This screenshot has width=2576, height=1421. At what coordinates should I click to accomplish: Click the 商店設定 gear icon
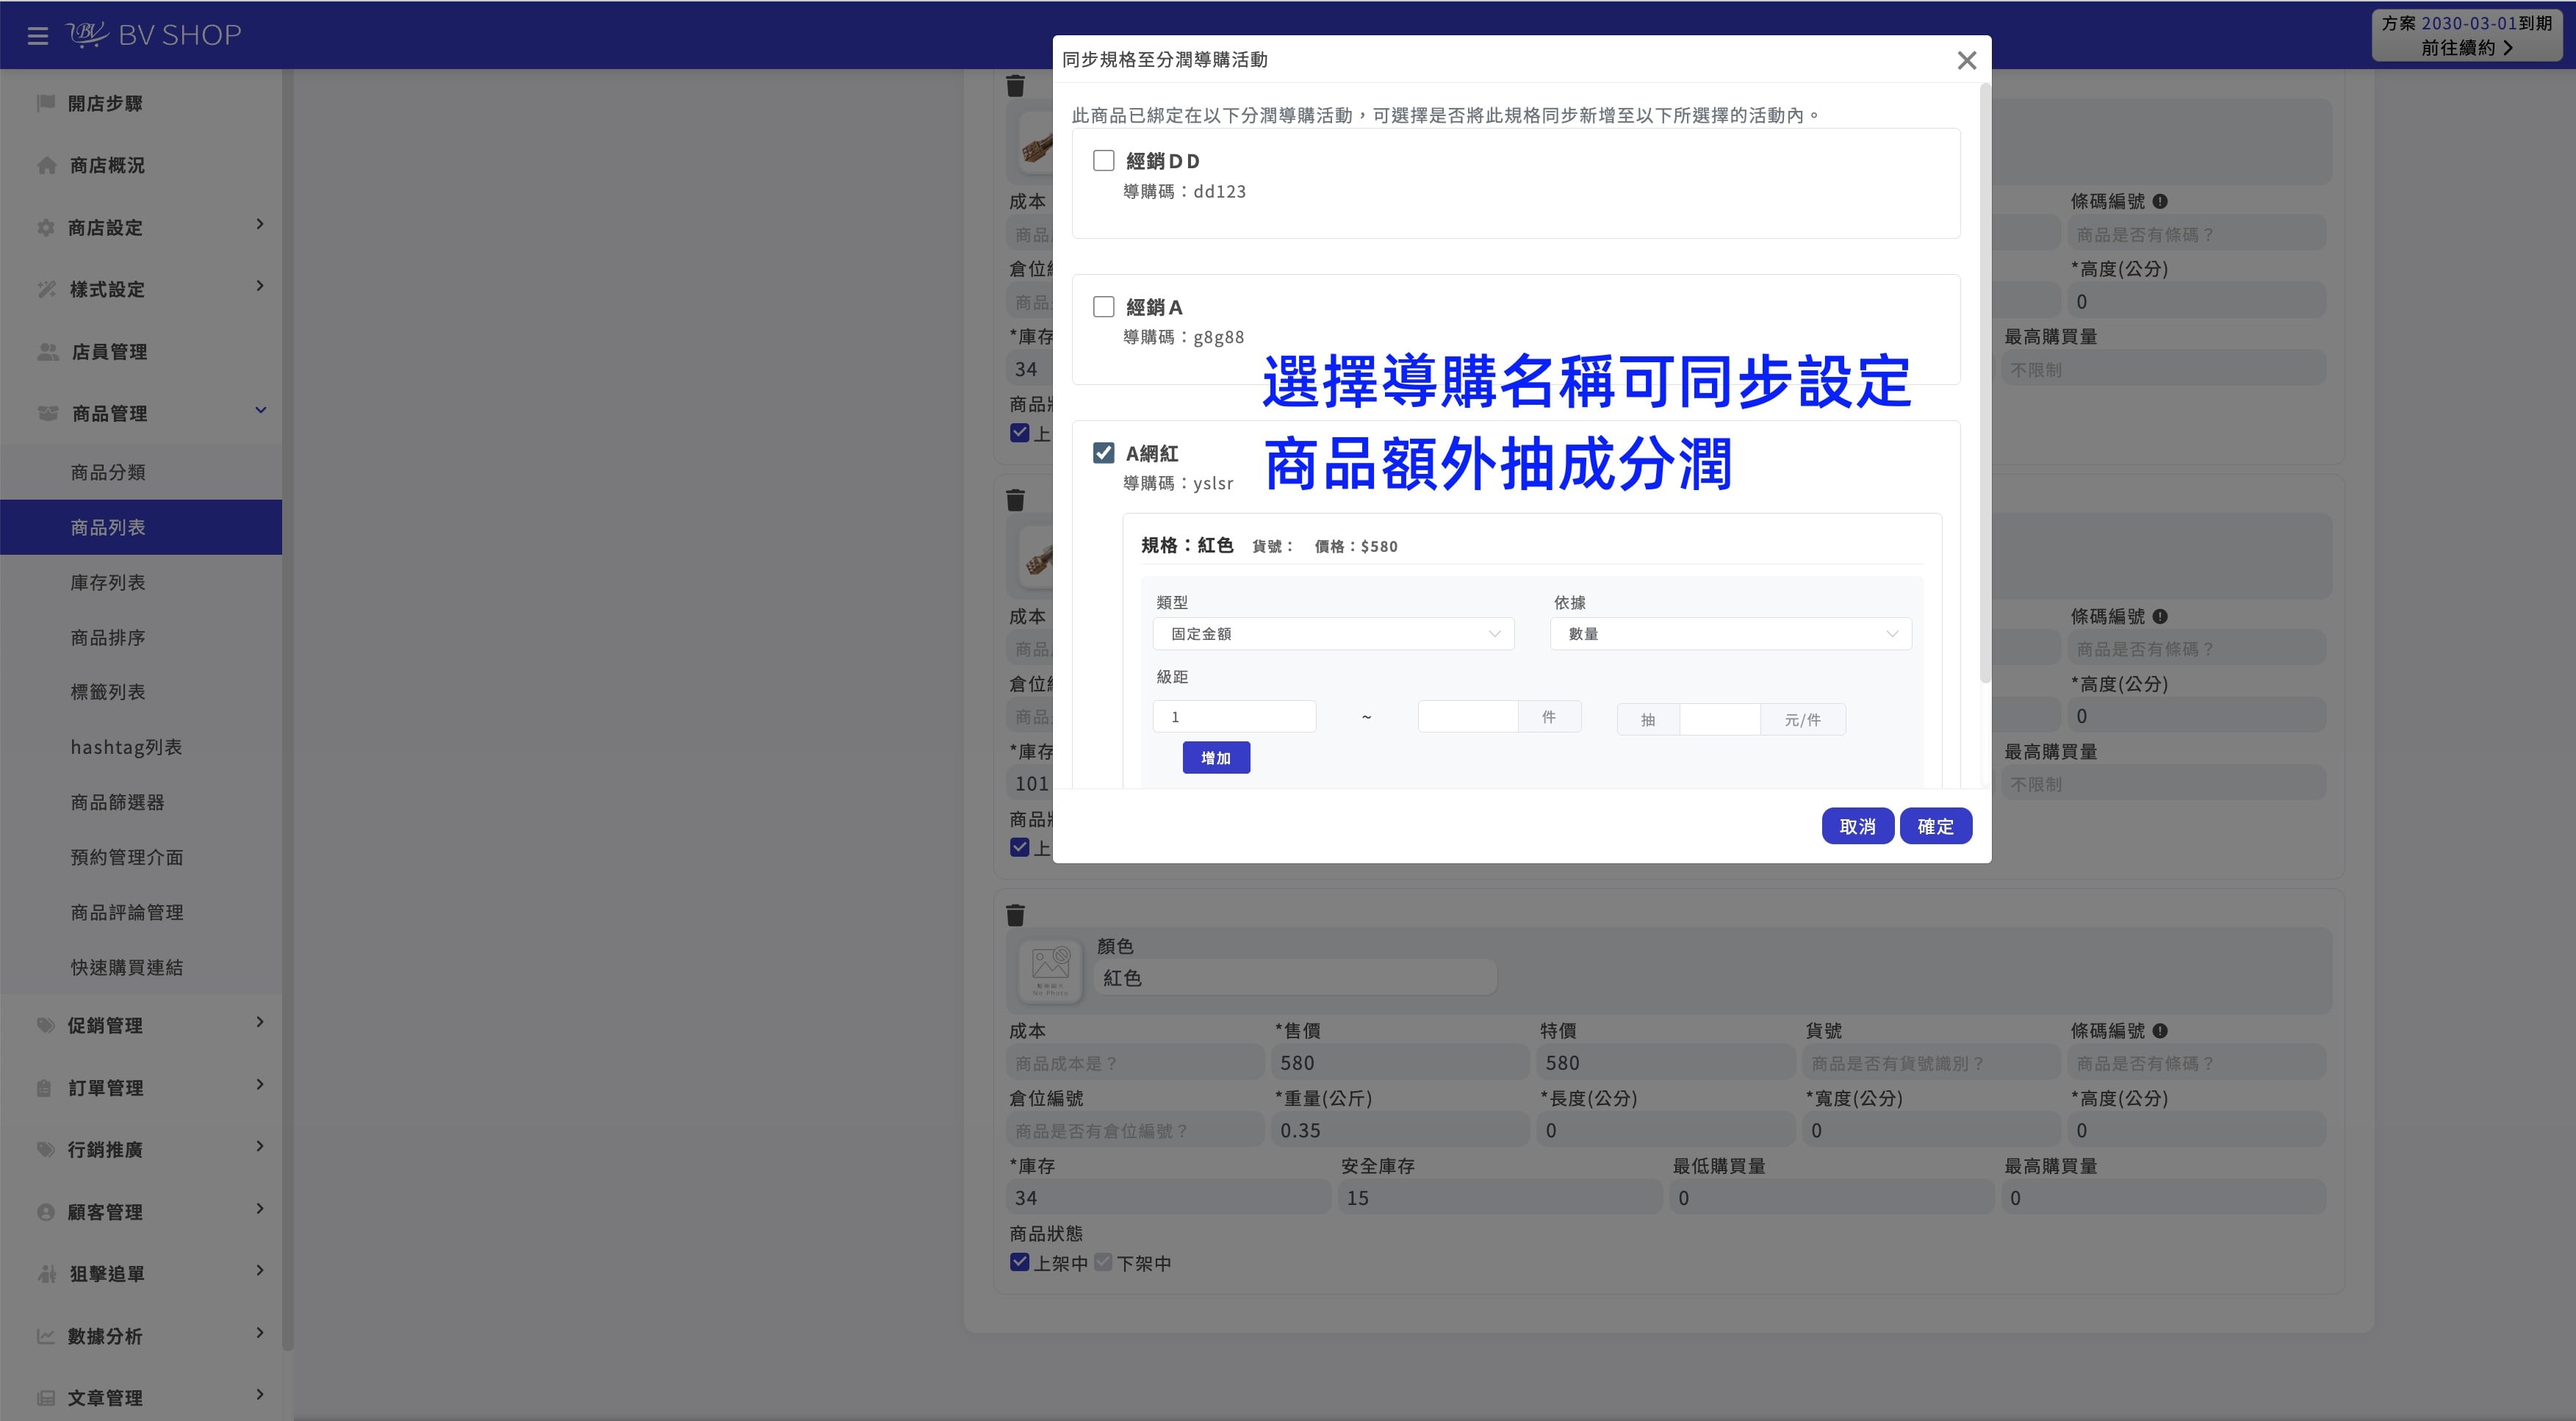coord(45,228)
